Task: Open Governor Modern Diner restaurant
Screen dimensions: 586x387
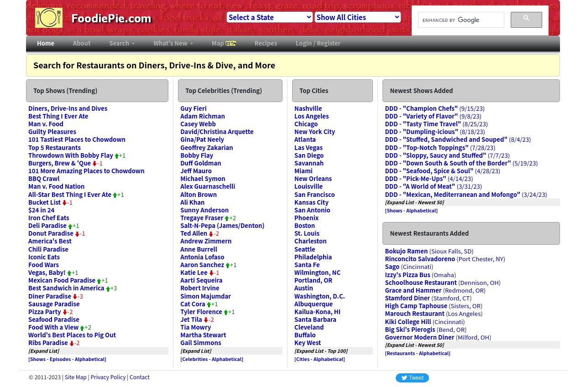Action: coord(419,337)
